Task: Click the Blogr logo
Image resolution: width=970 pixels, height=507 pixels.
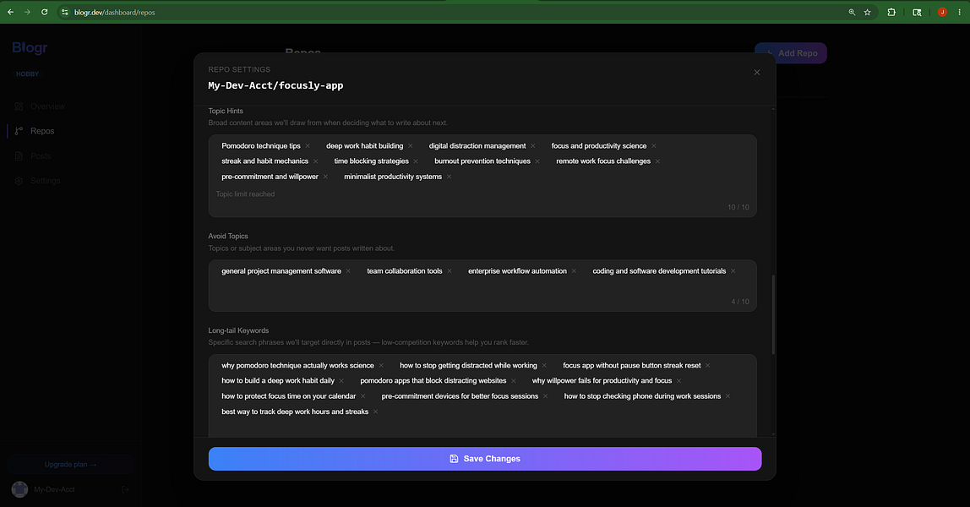Action: pos(30,47)
